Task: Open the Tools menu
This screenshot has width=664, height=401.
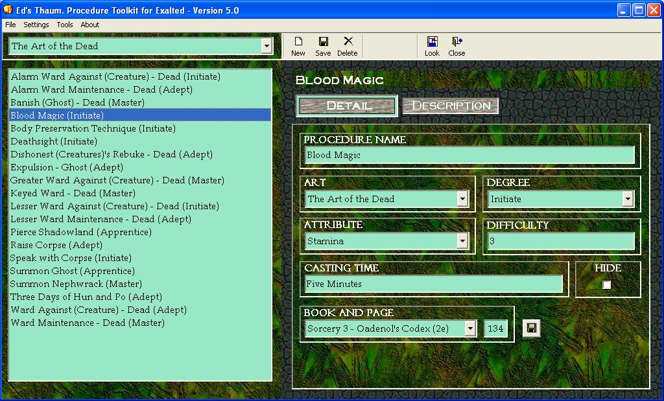Action: [x=65, y=25]
